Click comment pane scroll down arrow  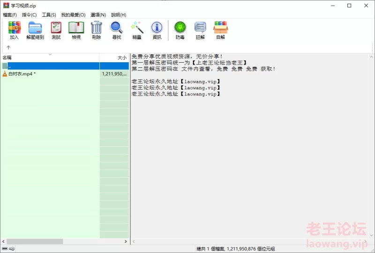point(371,235)
